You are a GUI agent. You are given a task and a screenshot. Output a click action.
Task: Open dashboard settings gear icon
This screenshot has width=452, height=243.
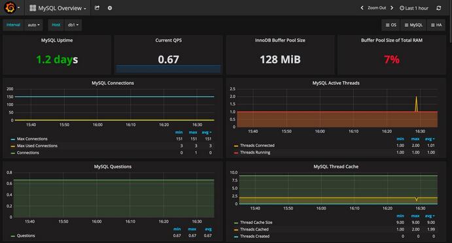click(x=110, y=8)
